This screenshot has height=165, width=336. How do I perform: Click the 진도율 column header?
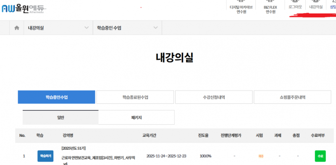pos(203,136)
